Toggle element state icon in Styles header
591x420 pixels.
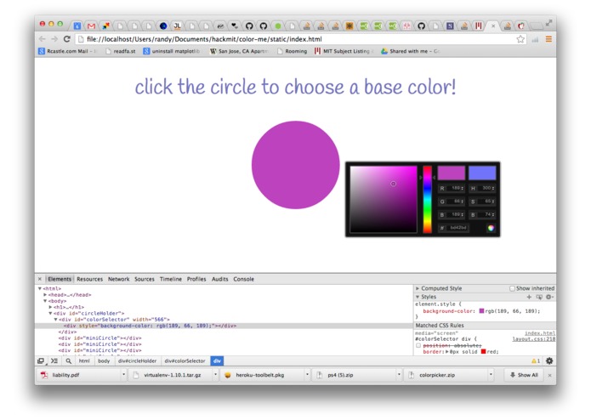539,297
